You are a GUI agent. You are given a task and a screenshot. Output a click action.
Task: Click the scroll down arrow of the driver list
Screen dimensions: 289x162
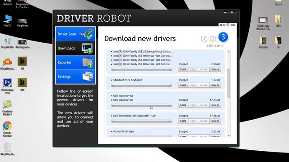coord(228,135)
